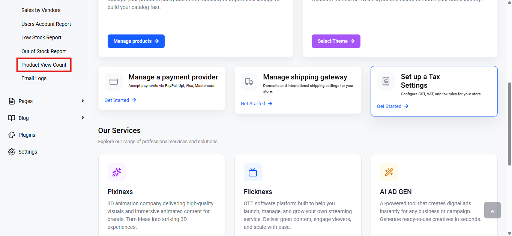Open Email Logs in sidebar
Viewport: 512px width, 236px height.
[34, 78]
